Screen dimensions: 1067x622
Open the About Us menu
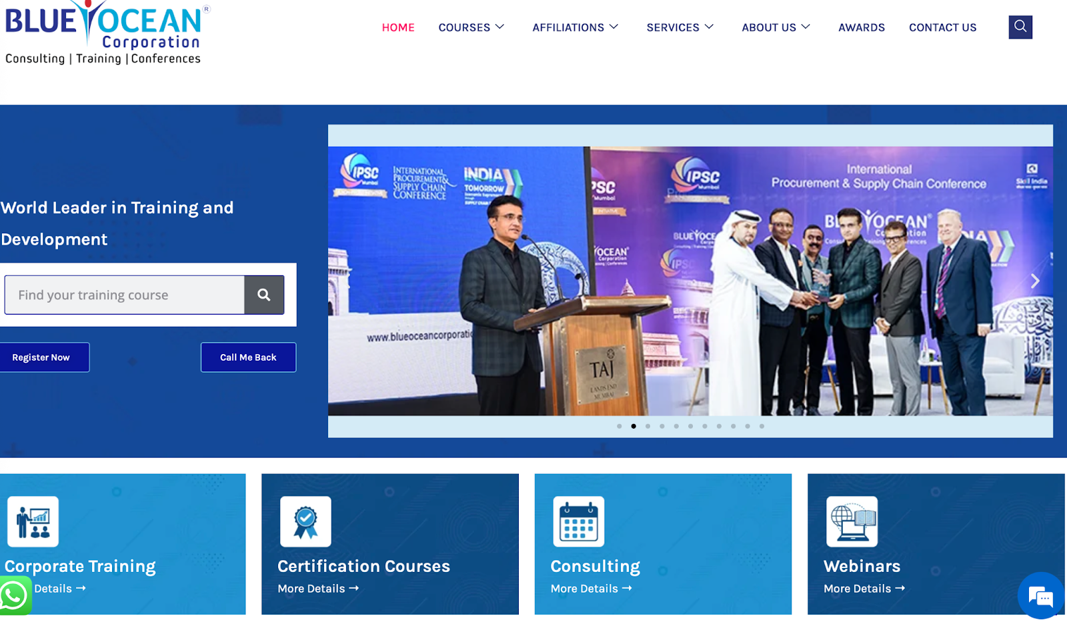(x=769, y=27)
